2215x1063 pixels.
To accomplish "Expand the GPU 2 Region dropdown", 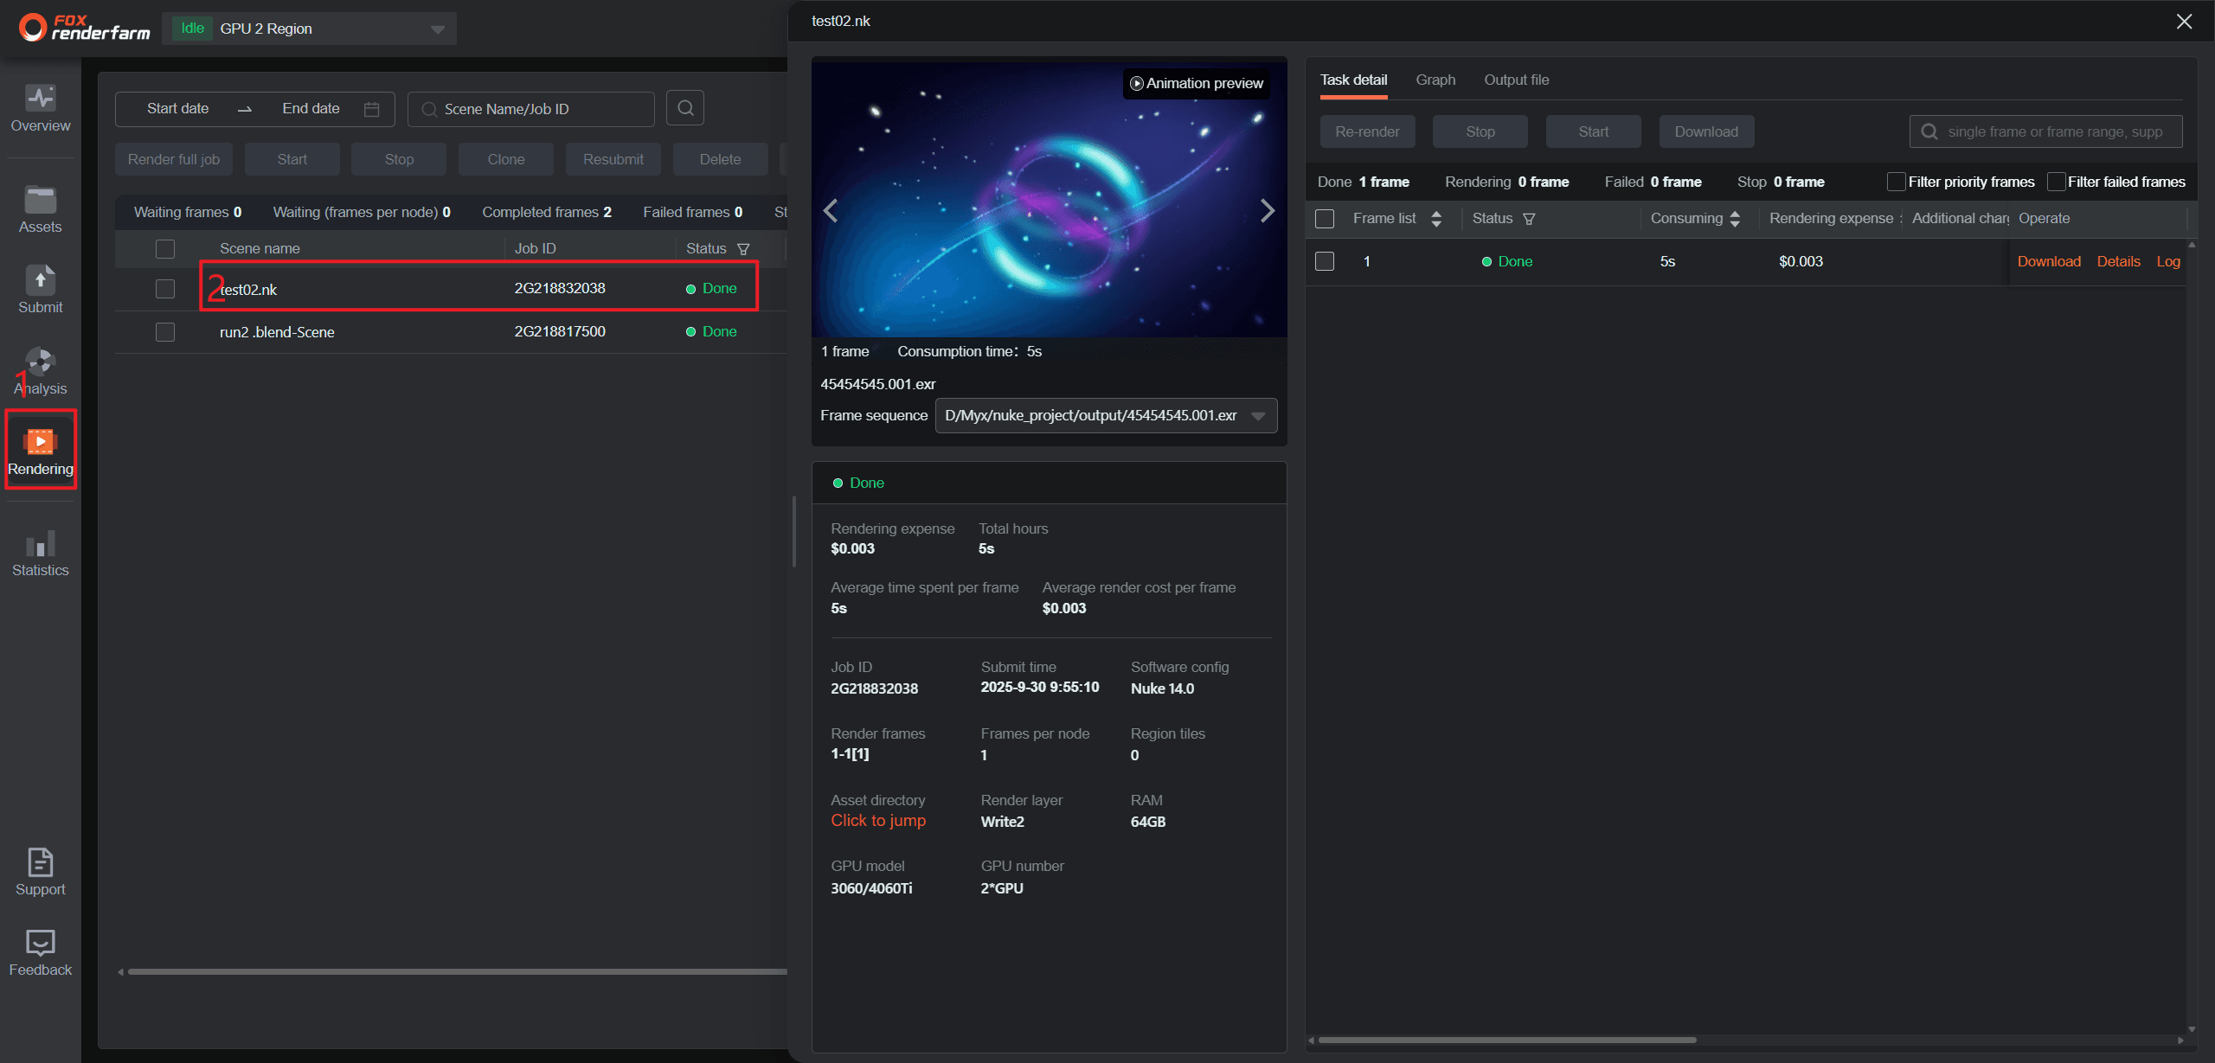I will tap(438, 29).
